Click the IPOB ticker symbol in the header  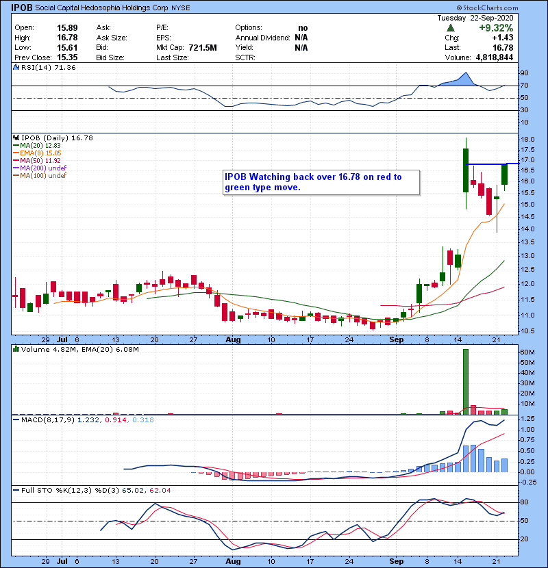(x=22, y=8)
